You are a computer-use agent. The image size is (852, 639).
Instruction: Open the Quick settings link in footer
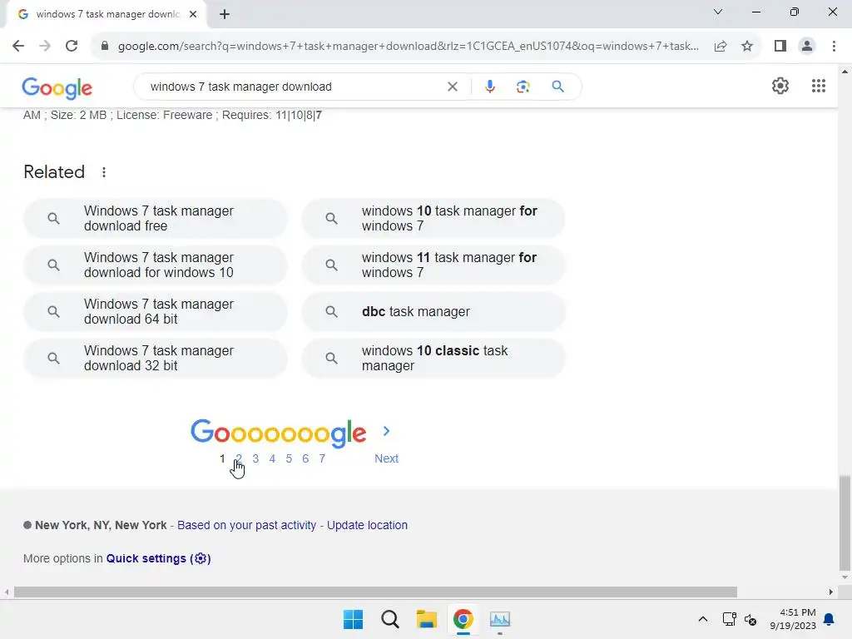[x=158, y=558]
